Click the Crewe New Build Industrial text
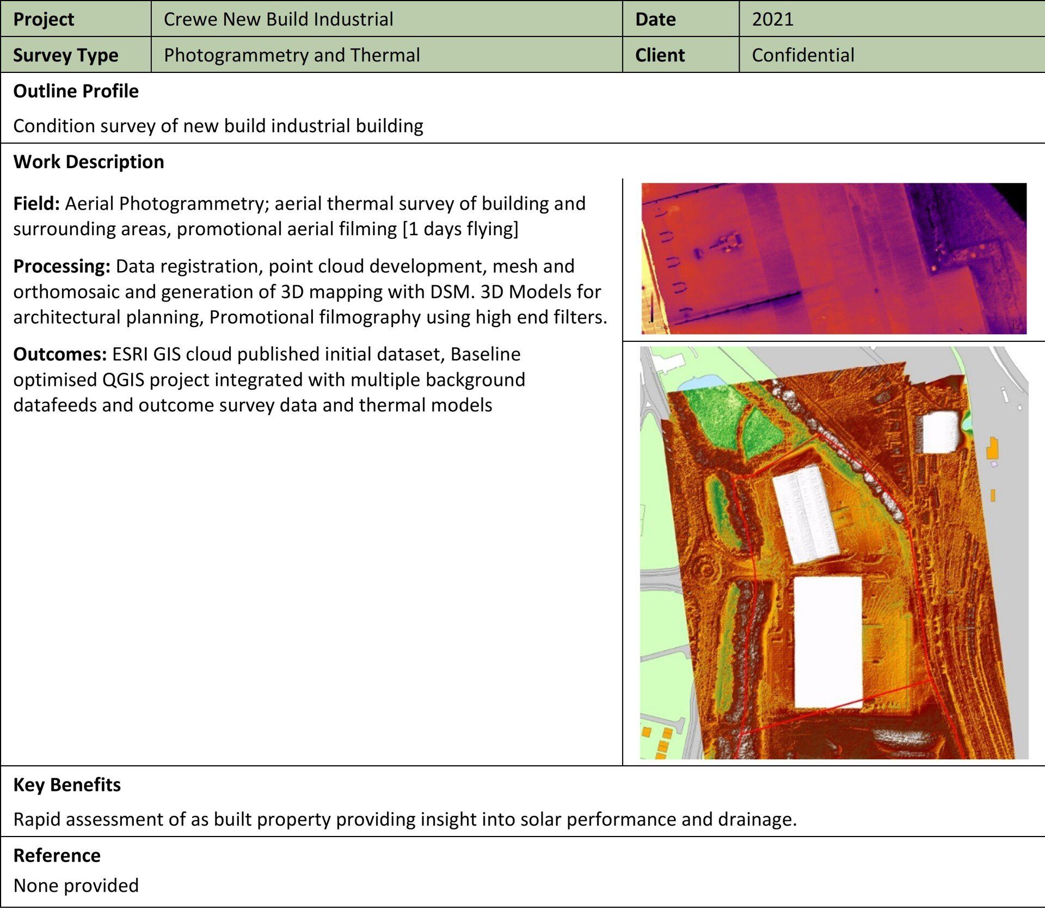 (x=279, y=19)
